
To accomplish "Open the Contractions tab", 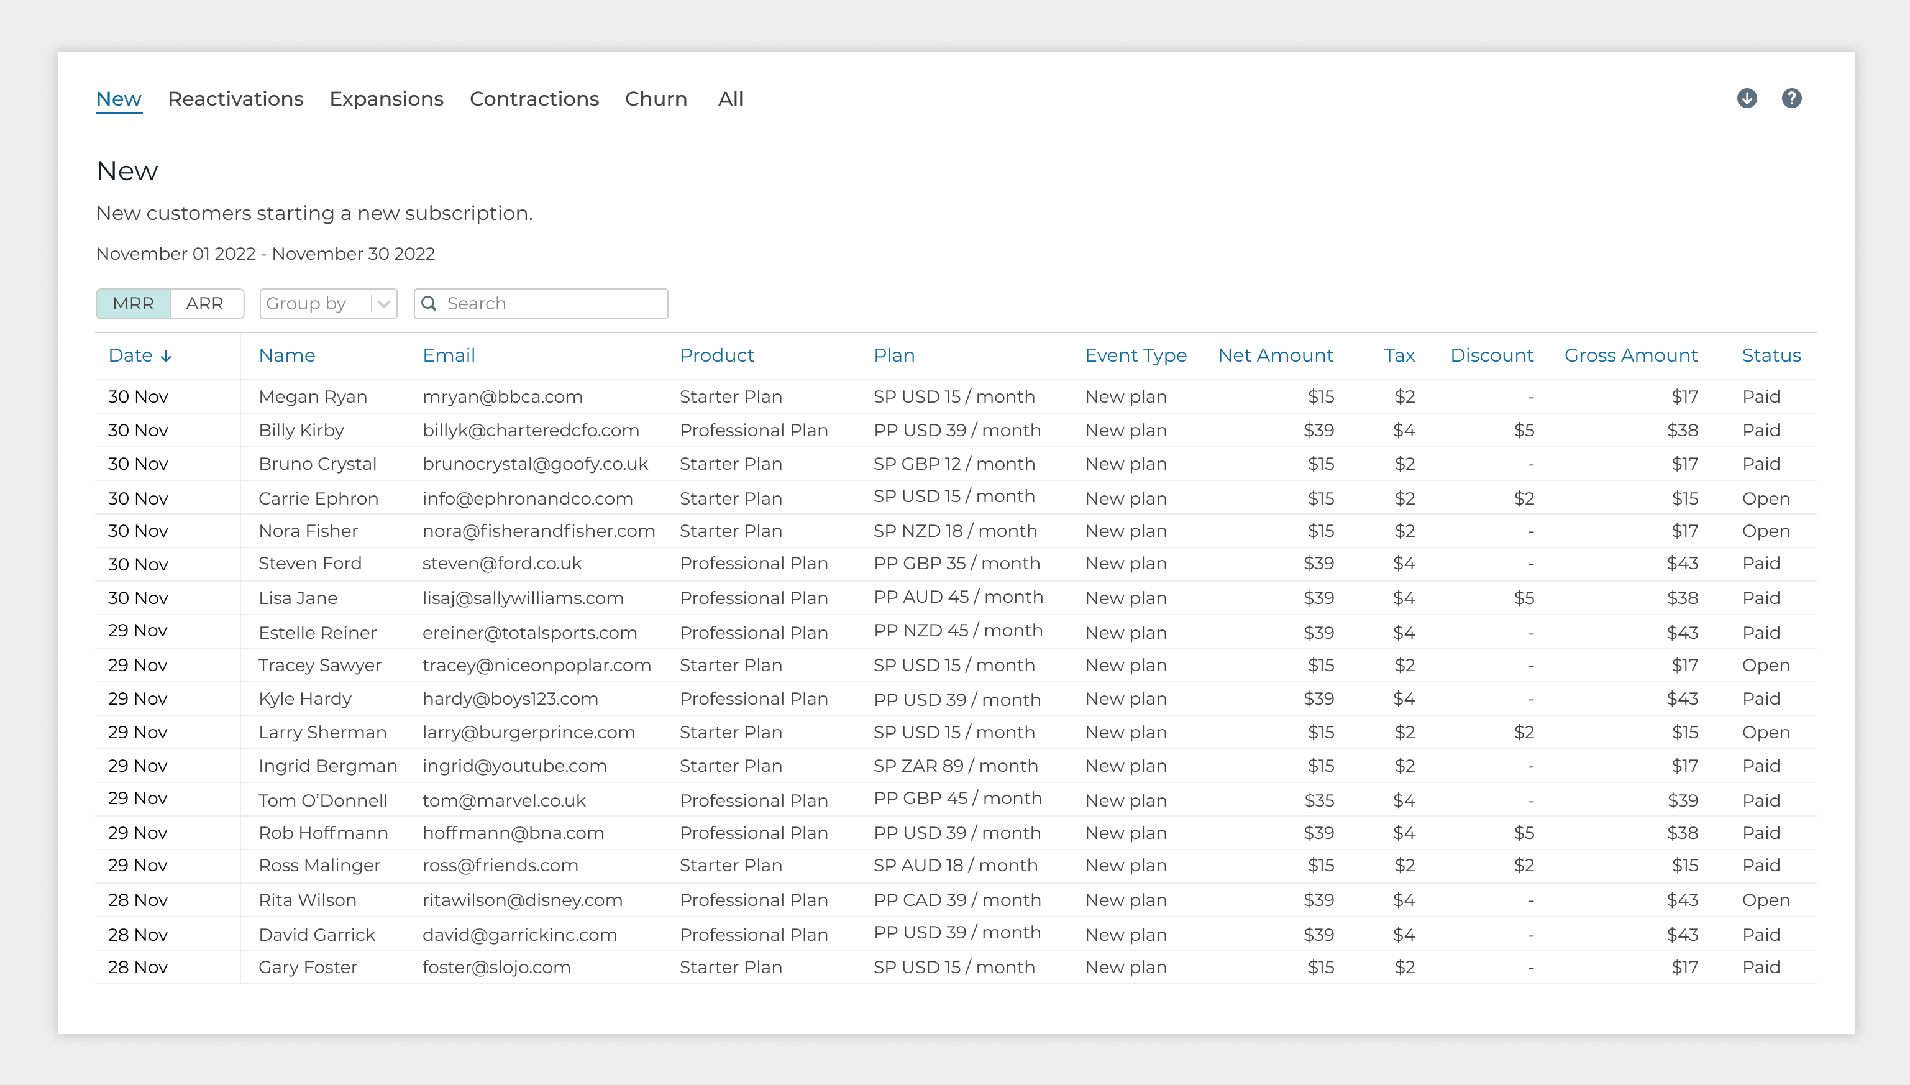I will coord(534,98).
